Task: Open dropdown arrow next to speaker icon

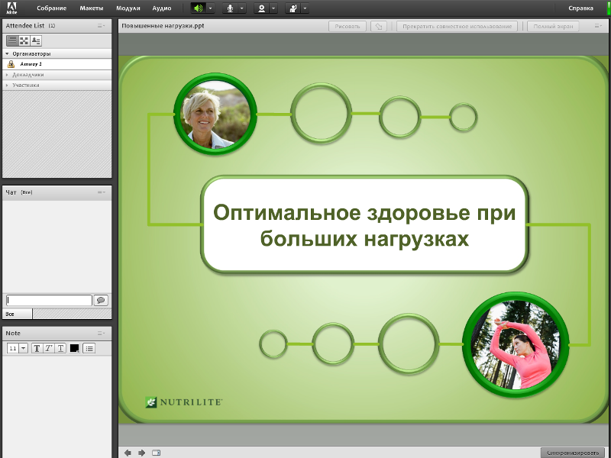Action: click(211, 8)
